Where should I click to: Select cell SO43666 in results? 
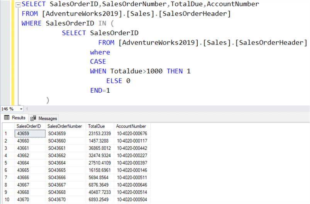tap(66, 177)
